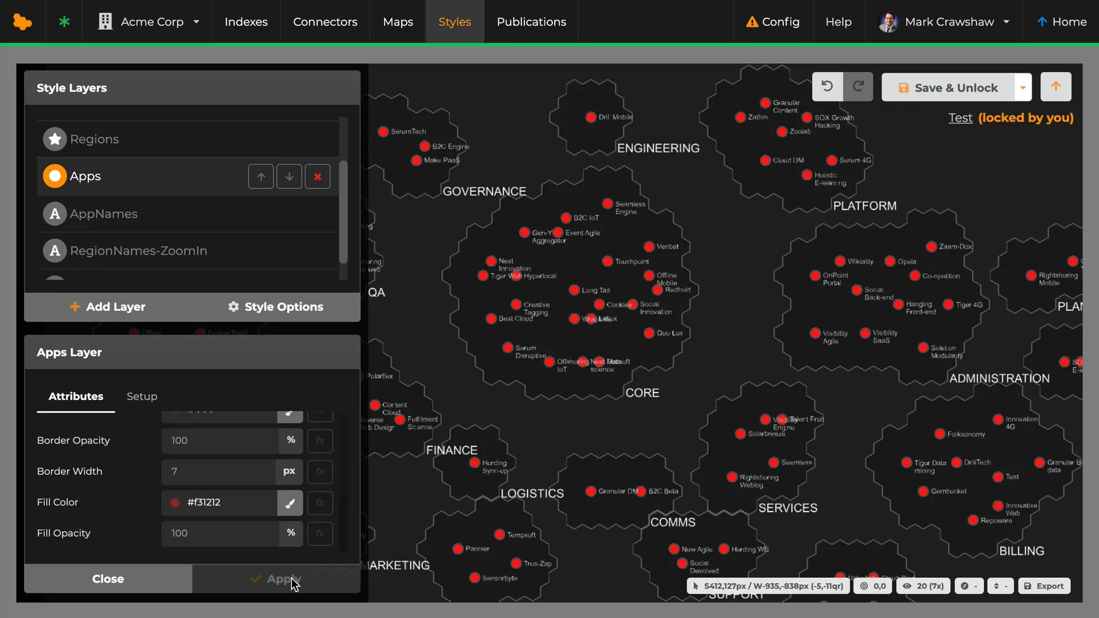Click the orange up-arrow button

click(x=1056, y=86)
